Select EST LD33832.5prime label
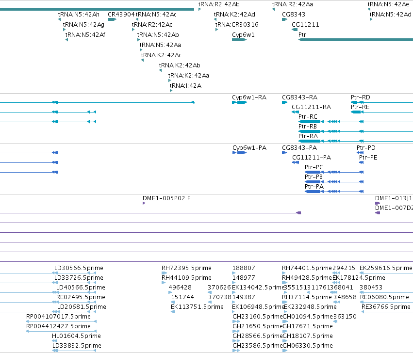 [x=77, y=346]
